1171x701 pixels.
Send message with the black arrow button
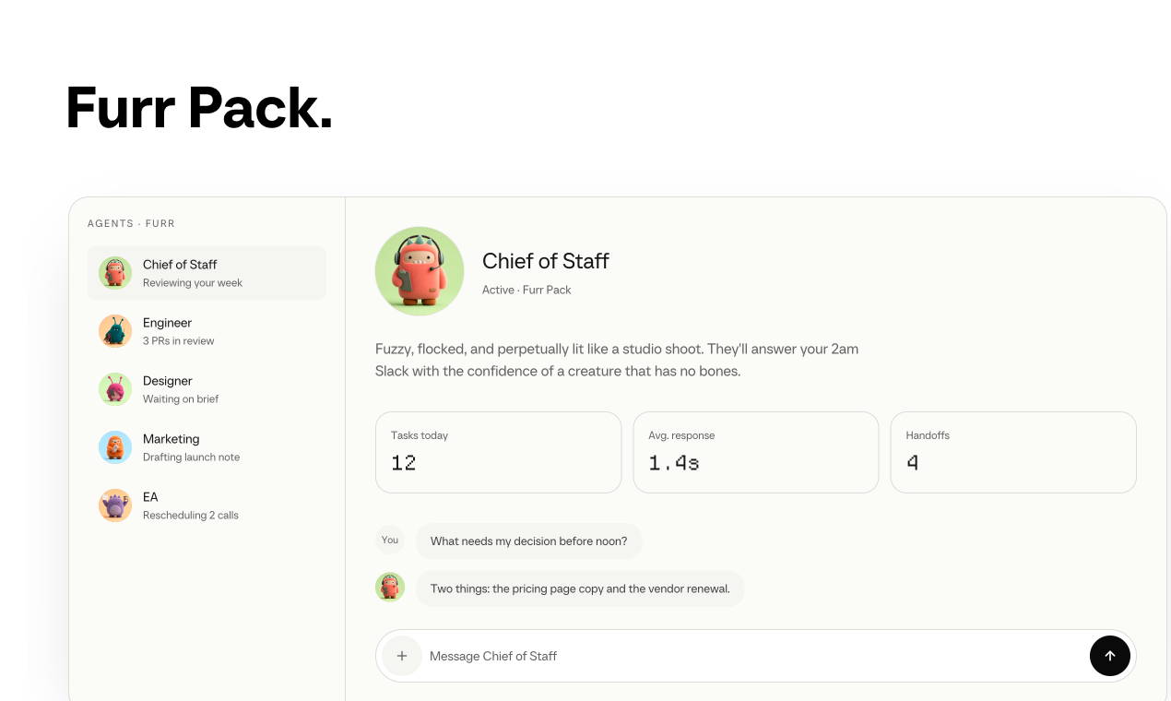point(1110,656)
